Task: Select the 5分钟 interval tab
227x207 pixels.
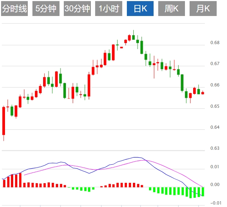Action: click(x=46, y=9)
